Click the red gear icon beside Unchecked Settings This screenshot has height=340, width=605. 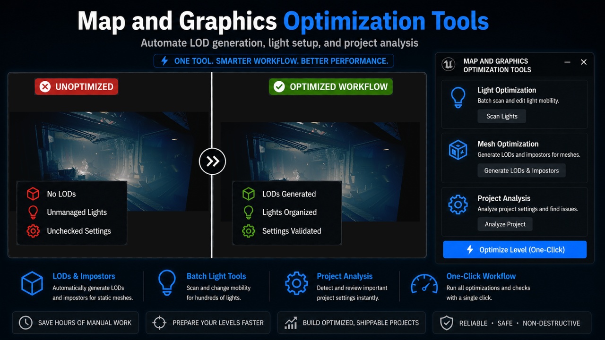33,231
